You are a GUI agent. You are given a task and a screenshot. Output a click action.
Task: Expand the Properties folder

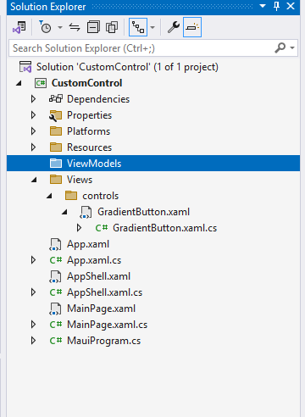[x=33, y=115]
